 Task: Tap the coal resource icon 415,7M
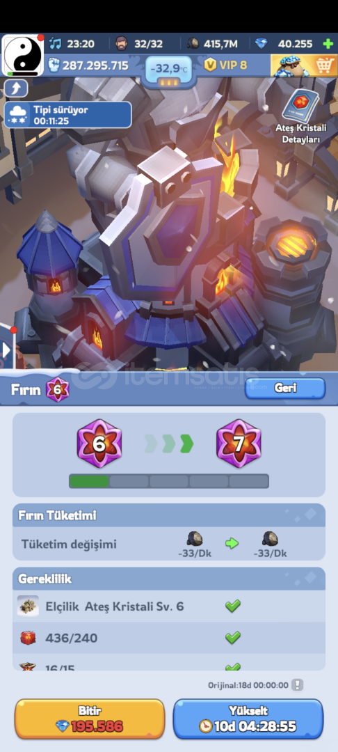point(193,44)
